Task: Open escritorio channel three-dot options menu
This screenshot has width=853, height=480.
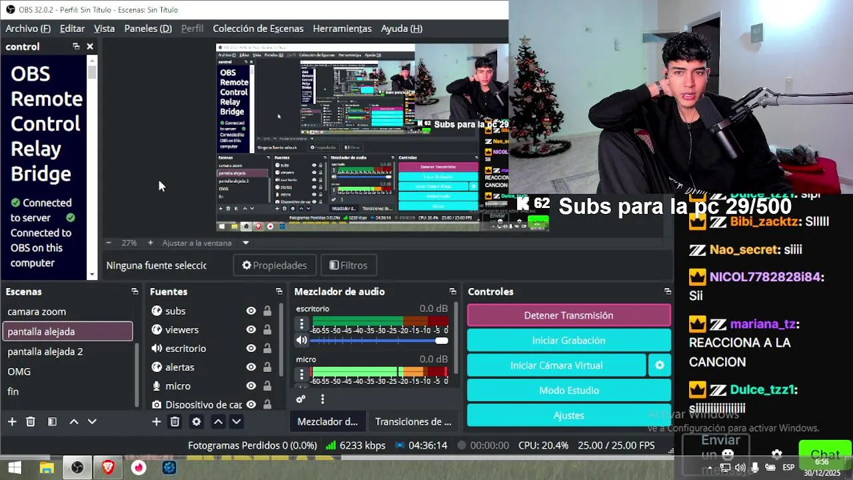Action: click(x=302, y=323)
